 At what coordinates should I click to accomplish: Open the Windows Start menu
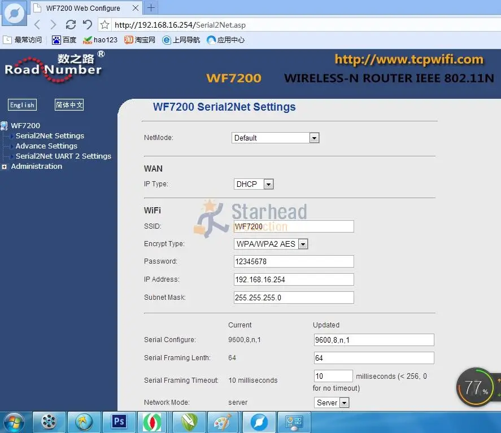coord(13,423)
